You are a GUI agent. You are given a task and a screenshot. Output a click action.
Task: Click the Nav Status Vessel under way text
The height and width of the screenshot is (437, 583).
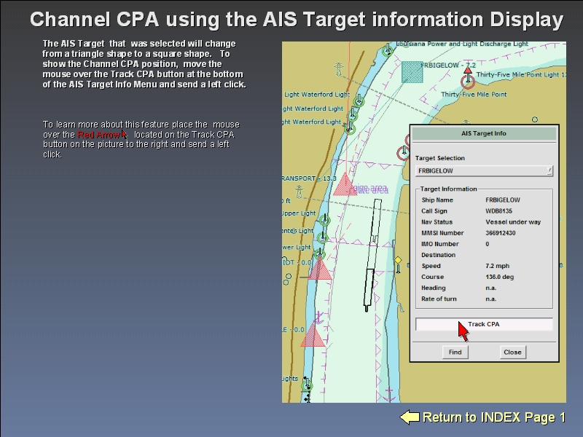[513, 222]
